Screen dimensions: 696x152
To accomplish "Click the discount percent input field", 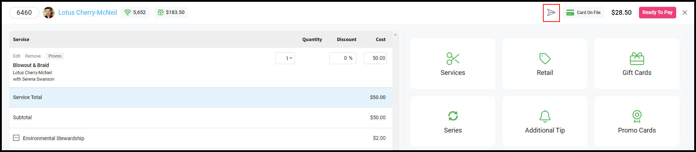I will click(x=343, y=58).
